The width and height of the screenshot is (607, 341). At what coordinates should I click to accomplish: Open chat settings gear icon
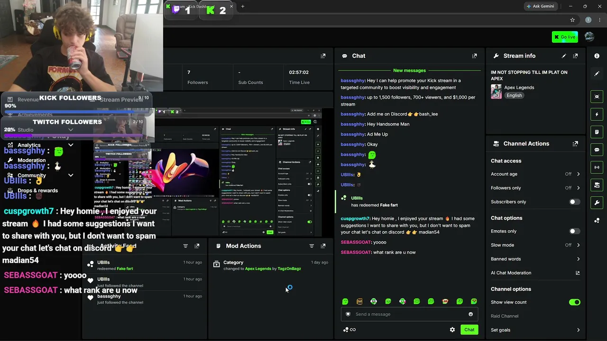coord(452,330)
